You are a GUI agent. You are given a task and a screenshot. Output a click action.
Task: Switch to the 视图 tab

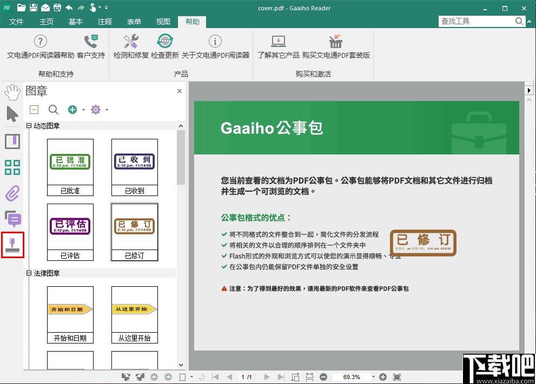coord(163,22)
